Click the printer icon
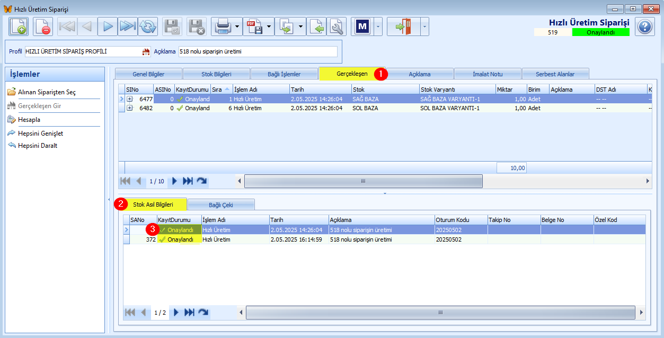This screenshot has height=338, width=664. (x=222, y=26)
